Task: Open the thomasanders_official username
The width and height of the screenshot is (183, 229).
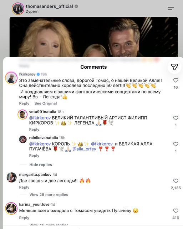Action: coord(49,6)
